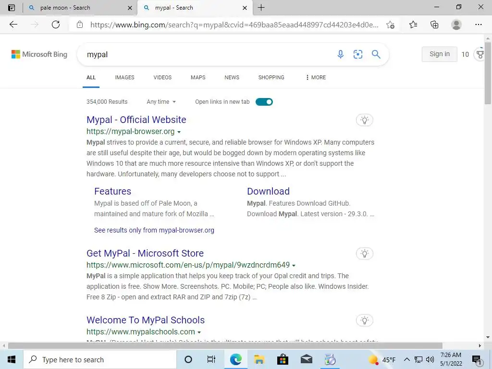Image resolution: width=492 pixels, height=369 pixels.
Task: Open Microsoft Edge from taskbar
Action: point(235,359)
